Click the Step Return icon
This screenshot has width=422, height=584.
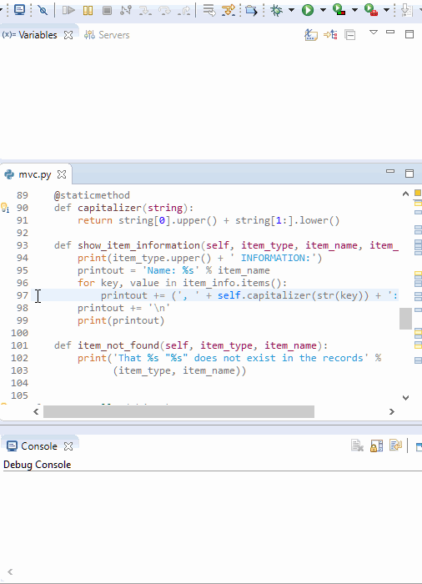(184, 10)
